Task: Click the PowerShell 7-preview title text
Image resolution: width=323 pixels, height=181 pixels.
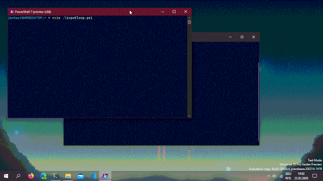Action: [x=33, y=12]
